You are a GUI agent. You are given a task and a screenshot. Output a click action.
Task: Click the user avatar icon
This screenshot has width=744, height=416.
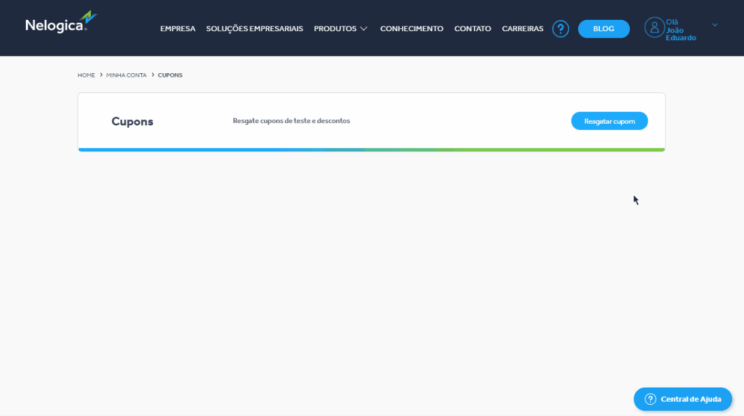tap(654, 27)
